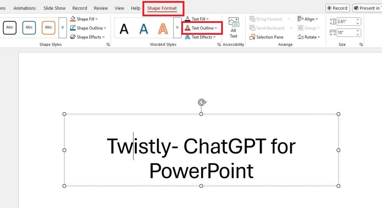Open the Slide Show tab
The image size is (382, 208).
[54, 8]
